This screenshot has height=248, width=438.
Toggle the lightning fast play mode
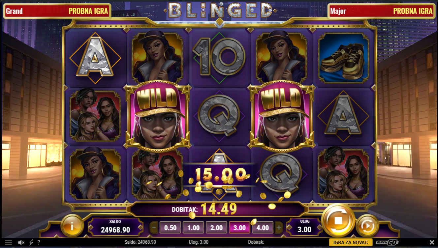pos(31,242)
